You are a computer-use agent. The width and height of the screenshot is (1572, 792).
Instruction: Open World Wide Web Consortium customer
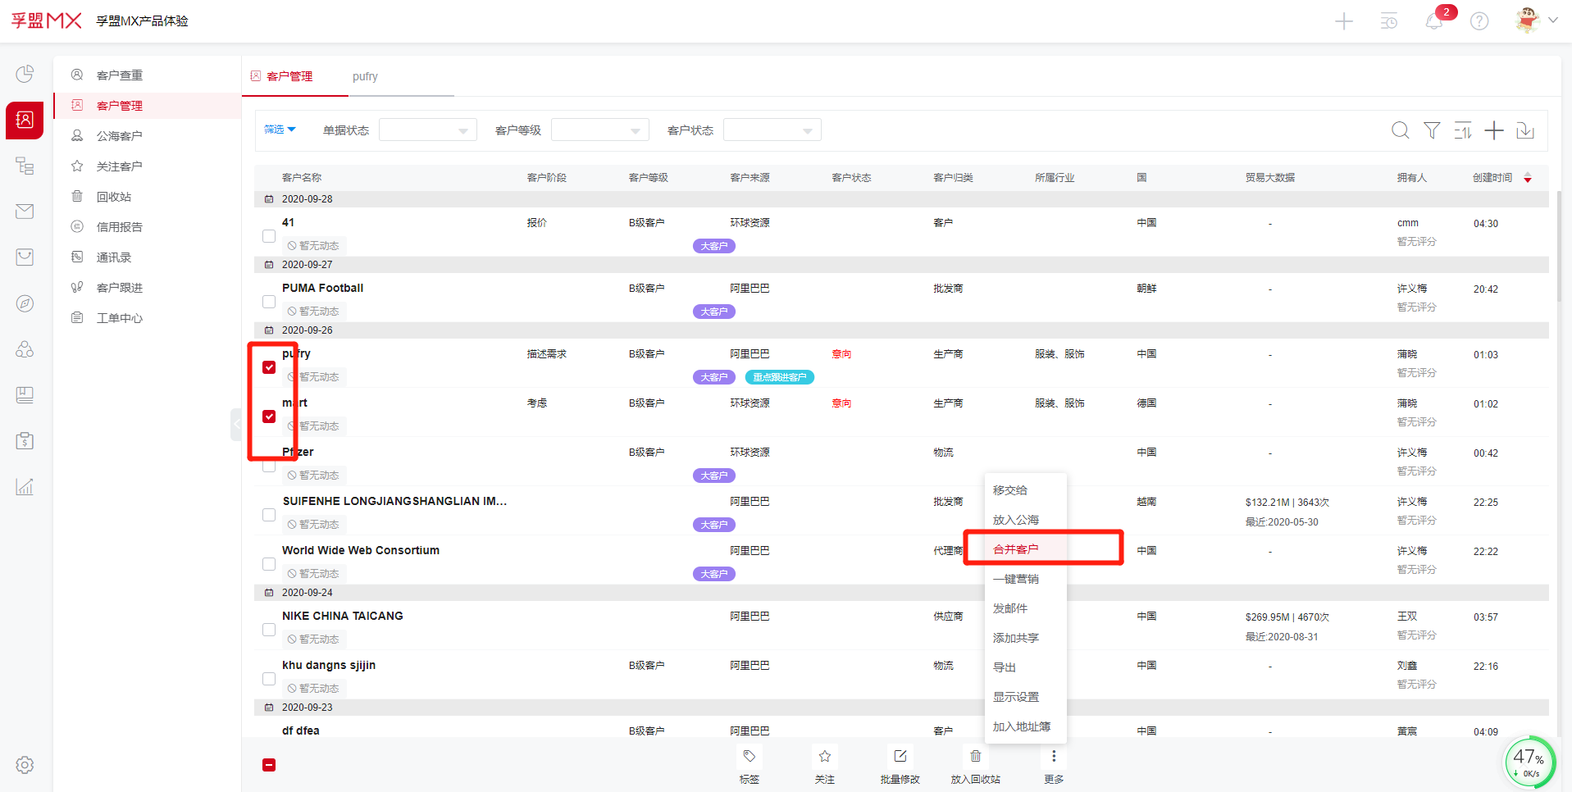pos(361,550)
